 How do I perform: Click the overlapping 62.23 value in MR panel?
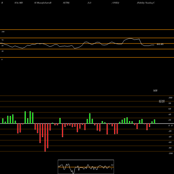162,102
